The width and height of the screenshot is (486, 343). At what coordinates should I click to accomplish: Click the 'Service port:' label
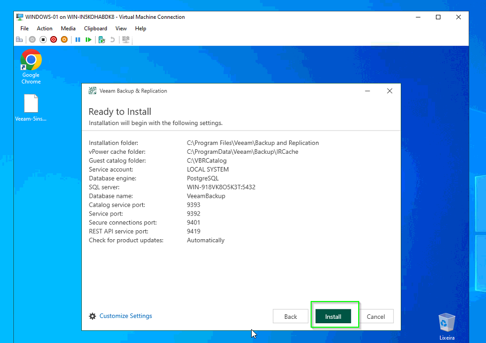pyautogui.click(x=106, y=214)
